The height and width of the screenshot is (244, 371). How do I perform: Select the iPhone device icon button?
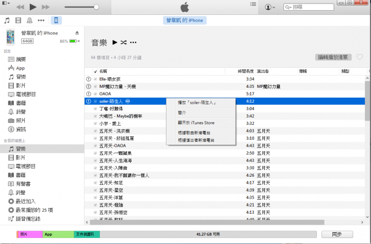[x=56, y=21]
